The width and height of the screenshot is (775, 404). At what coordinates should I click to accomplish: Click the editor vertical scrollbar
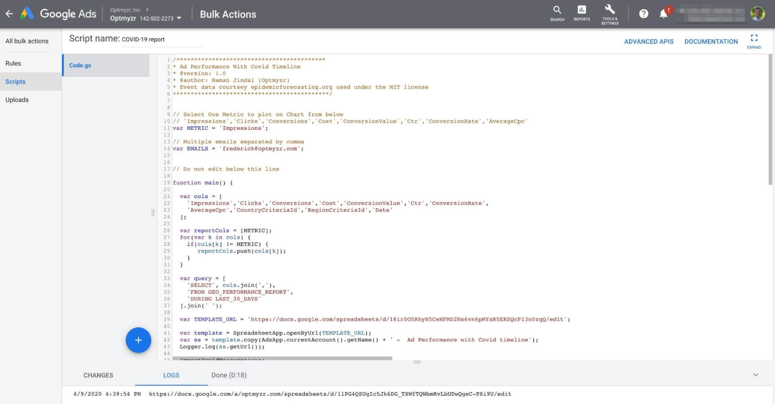tap(770, 120)
